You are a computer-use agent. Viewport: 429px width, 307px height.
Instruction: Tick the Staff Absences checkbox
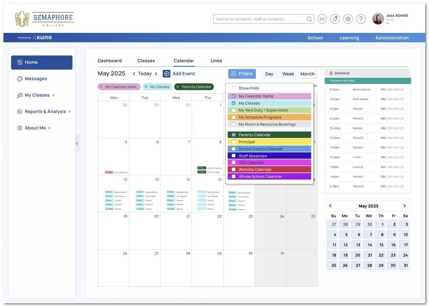233,156
